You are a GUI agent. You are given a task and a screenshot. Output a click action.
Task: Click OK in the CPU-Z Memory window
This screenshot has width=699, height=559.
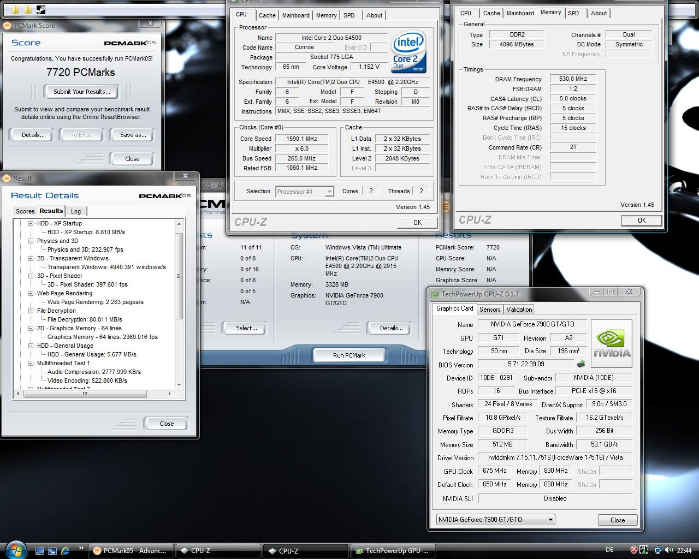(x=642, y=221)
